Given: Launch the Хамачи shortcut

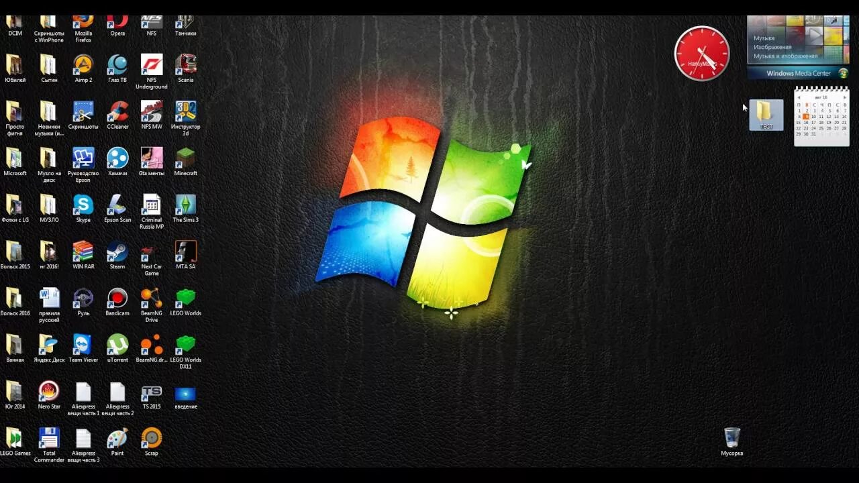Looking at the screenshot, I should coord(117,162).
